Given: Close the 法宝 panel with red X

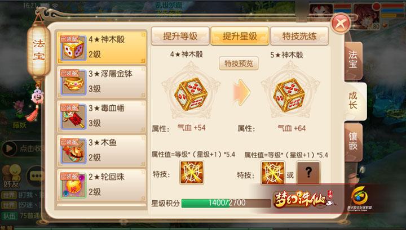Looking at the screenshot, I should [x=341, y=24].
